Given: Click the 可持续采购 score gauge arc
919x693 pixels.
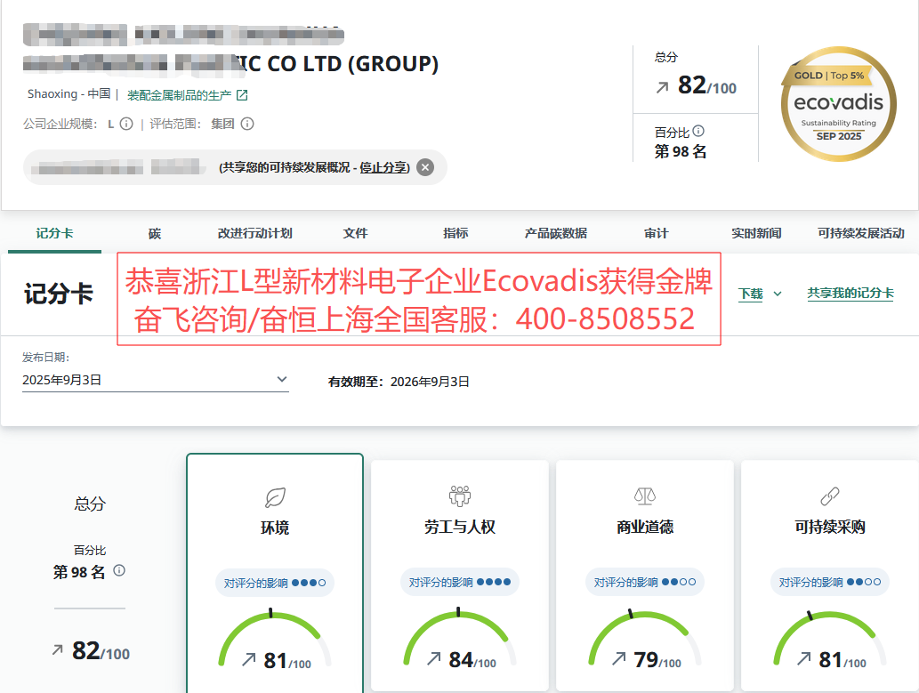Looking at the screenshot, I should (x=830, y=637).
